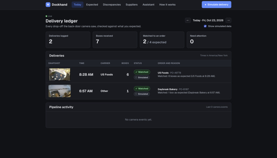Click the Dockhand logo icon
This screenshot has height=158, width=277.
(x=48, y=4)
